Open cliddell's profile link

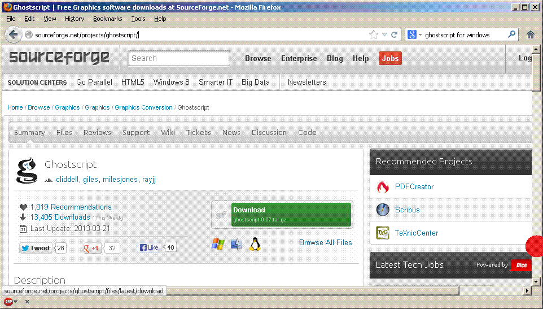67,180
